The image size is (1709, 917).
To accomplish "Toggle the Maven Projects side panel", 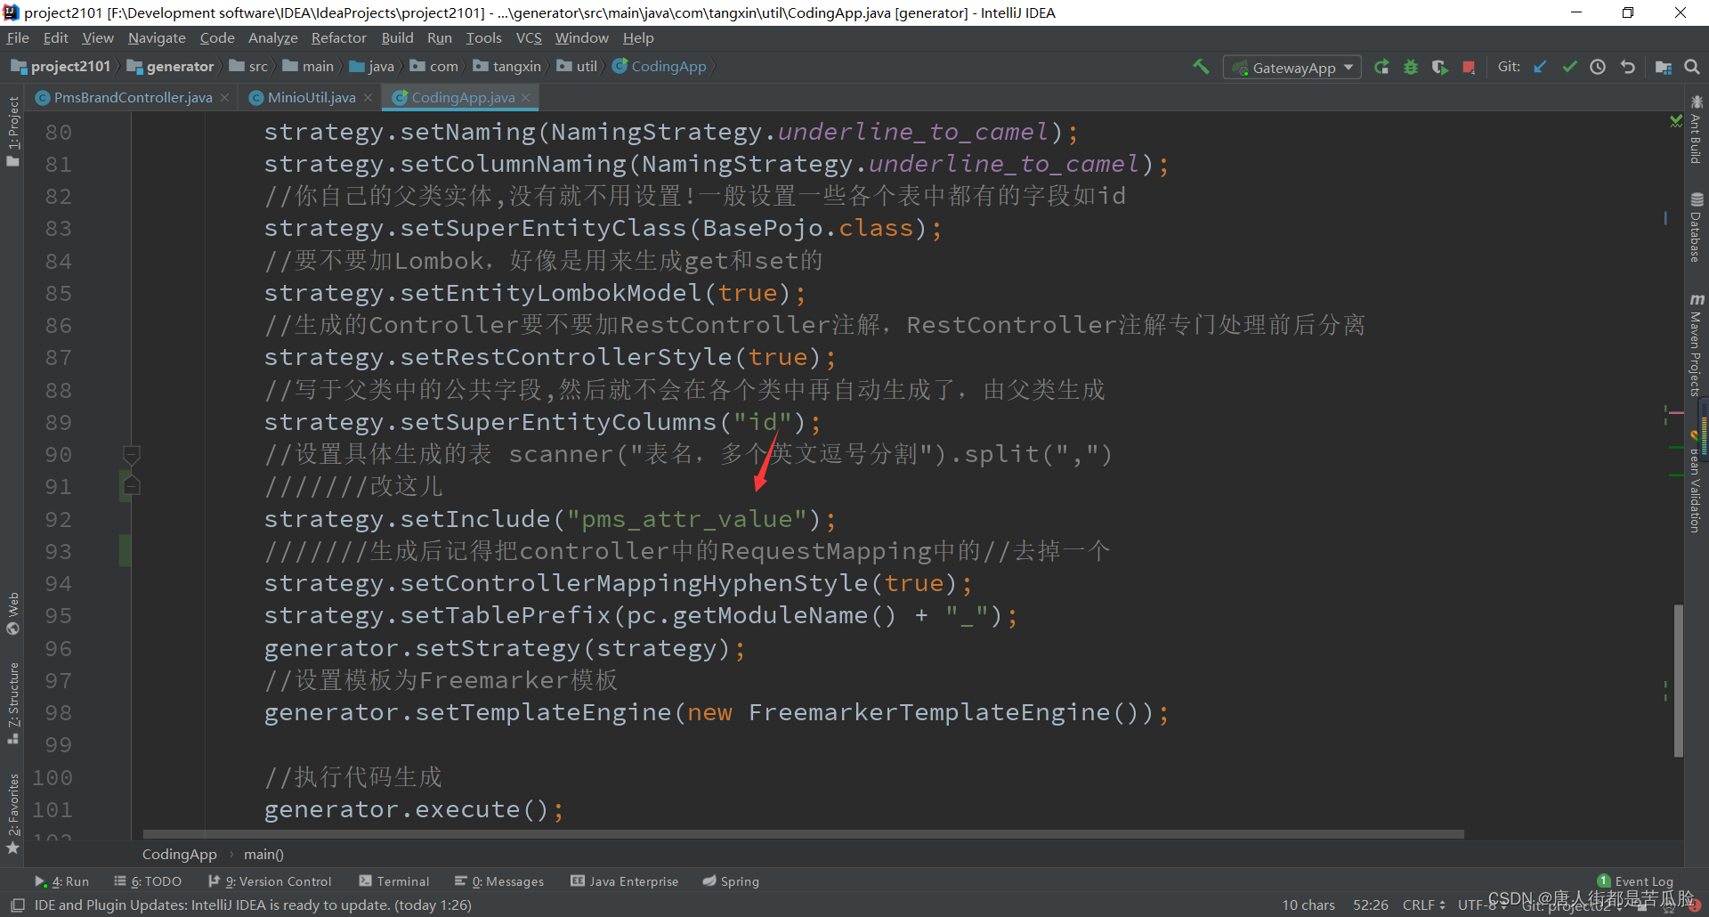I will 1697,345.
